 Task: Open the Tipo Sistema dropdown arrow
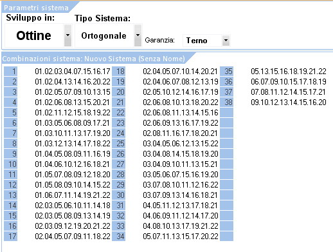click(138, 35)
